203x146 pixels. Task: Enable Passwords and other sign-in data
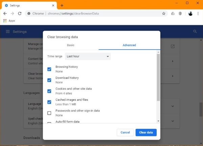pos(49,113)
